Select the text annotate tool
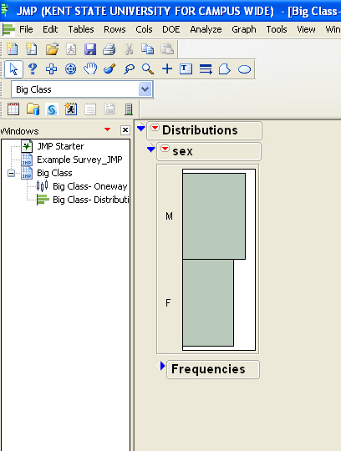Image resolution: width=341 pixels, height=451 pixels. pyautogui.click(x=186, y=69)
